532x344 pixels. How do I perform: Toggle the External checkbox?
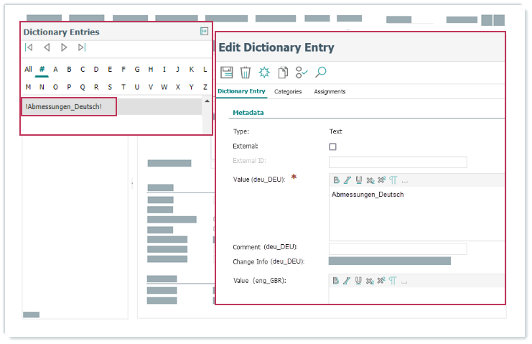coord(332,147)
